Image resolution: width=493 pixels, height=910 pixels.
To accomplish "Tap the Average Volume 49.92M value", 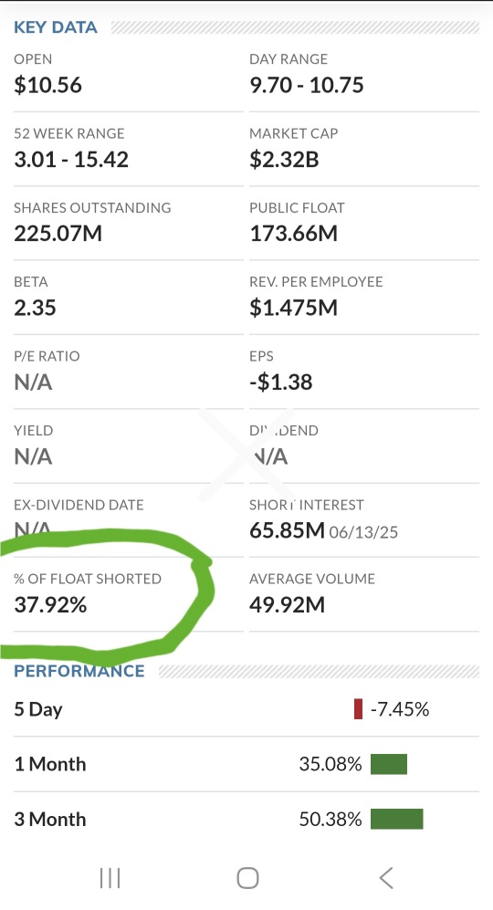I will [x=288, y=605].
